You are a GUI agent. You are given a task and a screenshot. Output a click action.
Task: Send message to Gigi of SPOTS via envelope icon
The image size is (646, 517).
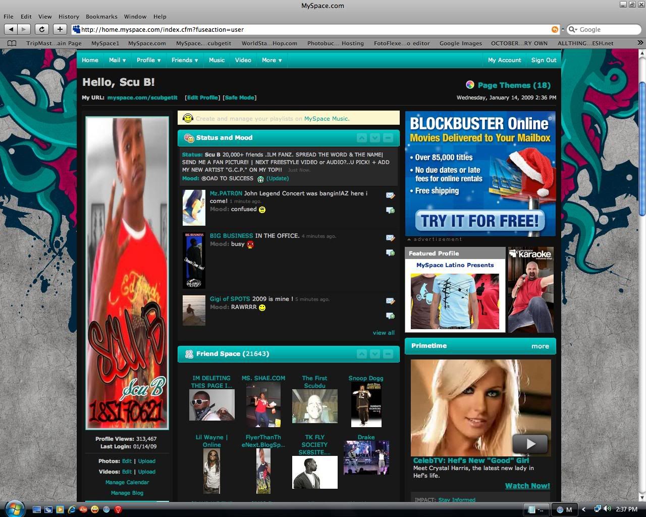(x=390, y=301)
